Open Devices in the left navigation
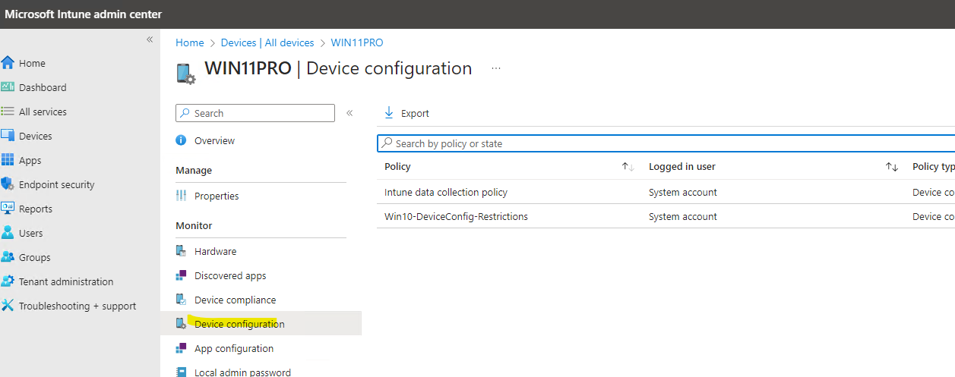 click(36, 136)
